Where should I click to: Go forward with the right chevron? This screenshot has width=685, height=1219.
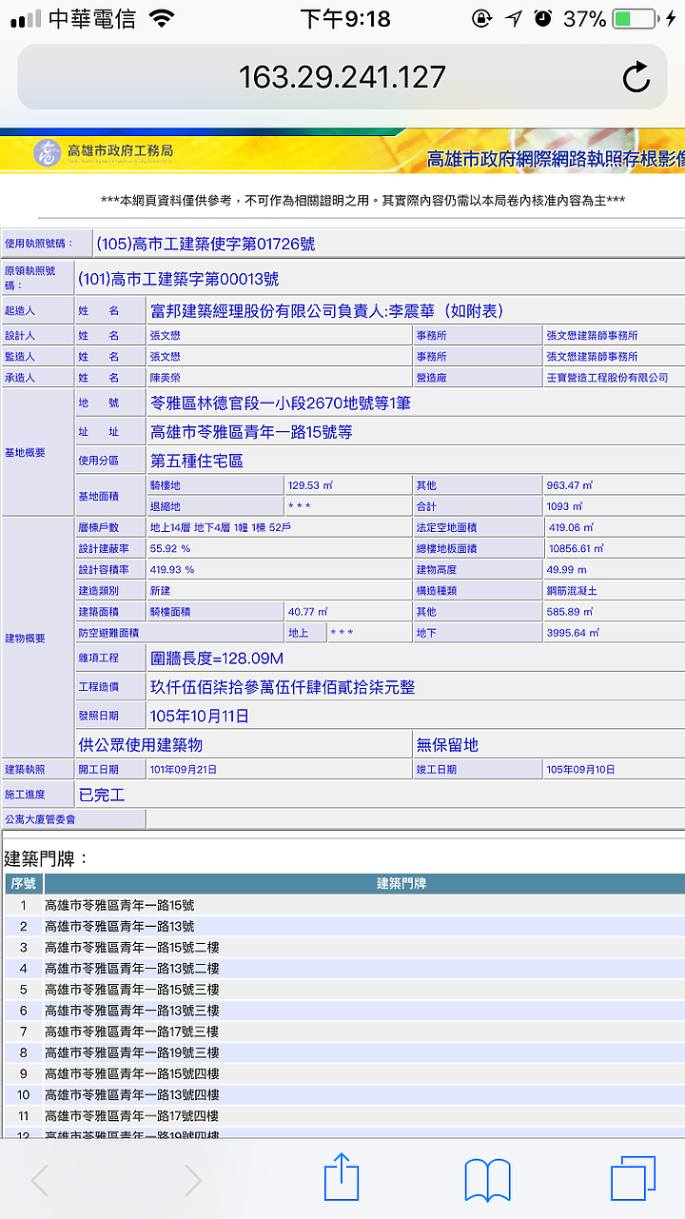tap(192, 1181)
